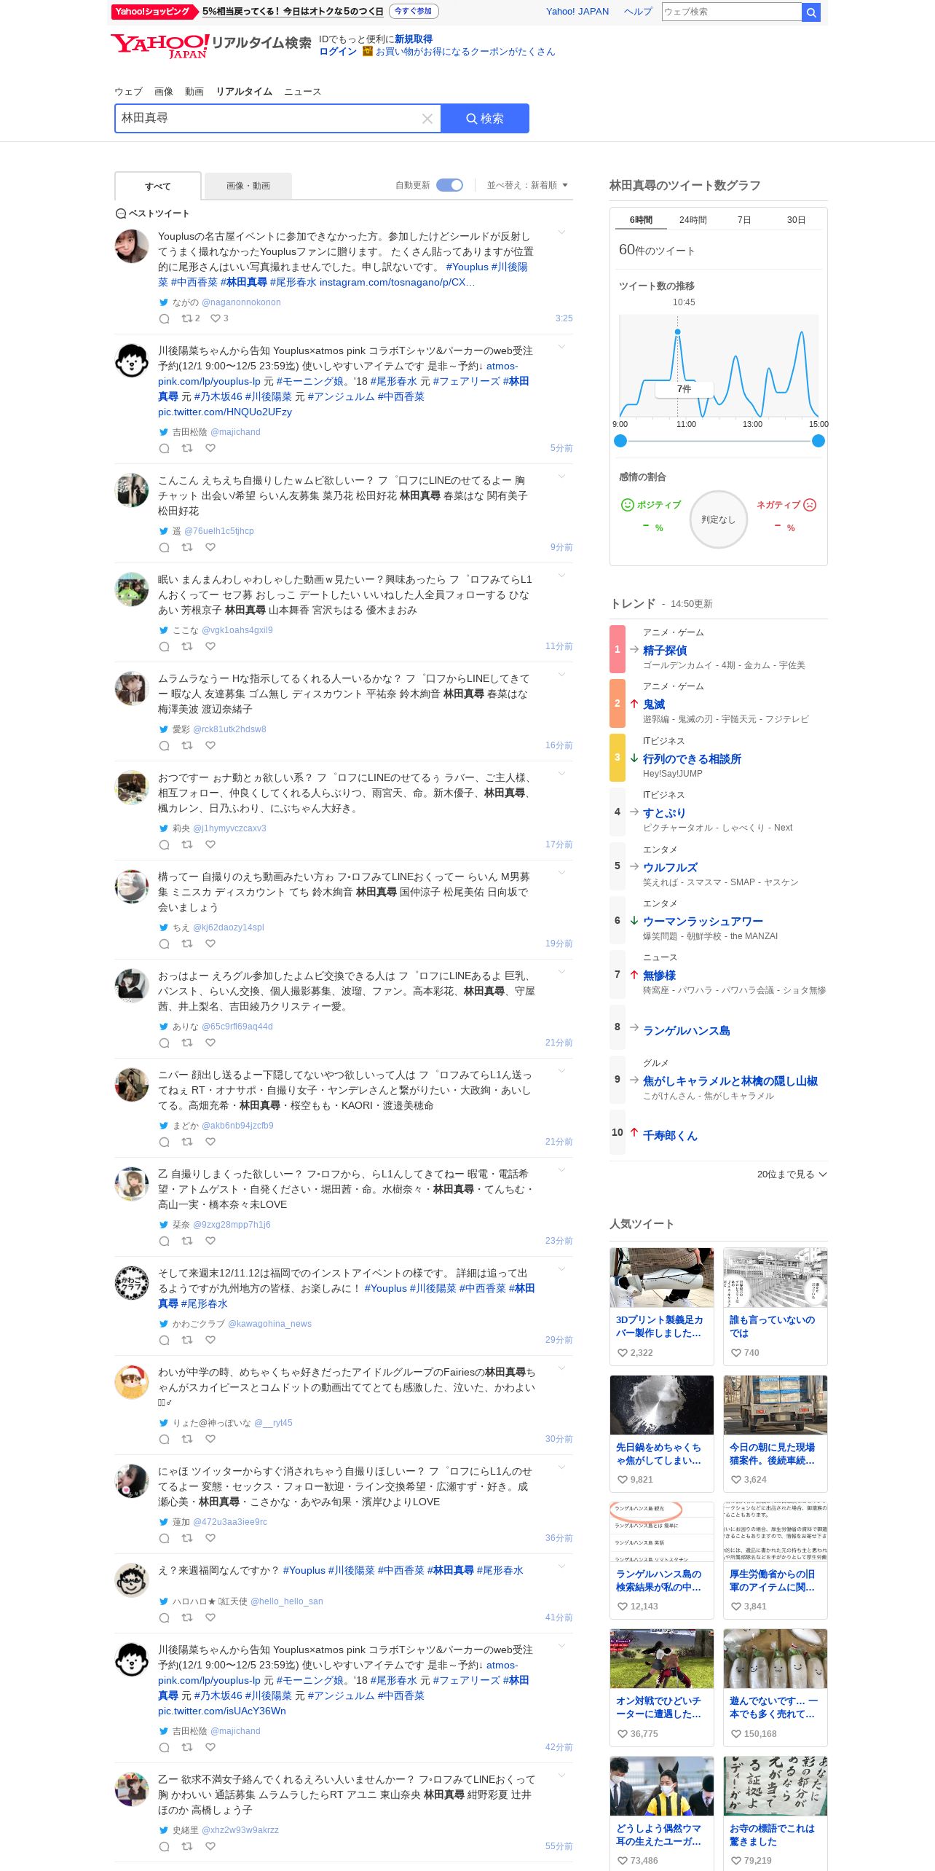Click the right time-range slider handle

coord(818,441)
